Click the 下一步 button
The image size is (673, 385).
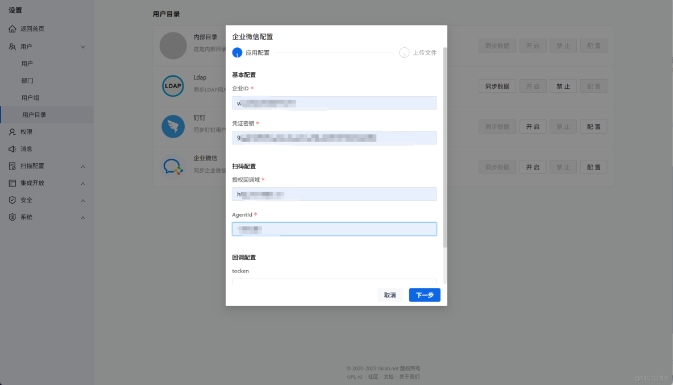point(424,295)
